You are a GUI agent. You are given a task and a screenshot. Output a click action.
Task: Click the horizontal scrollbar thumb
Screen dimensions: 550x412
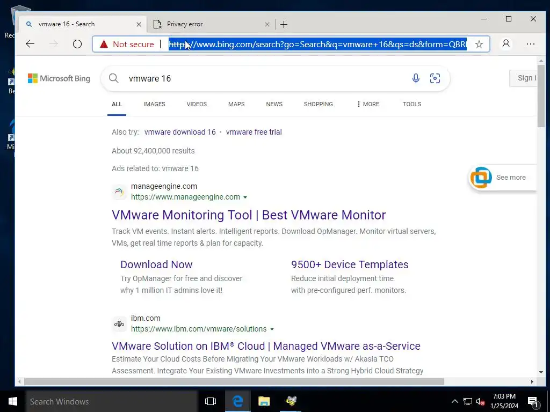[234, 381]
